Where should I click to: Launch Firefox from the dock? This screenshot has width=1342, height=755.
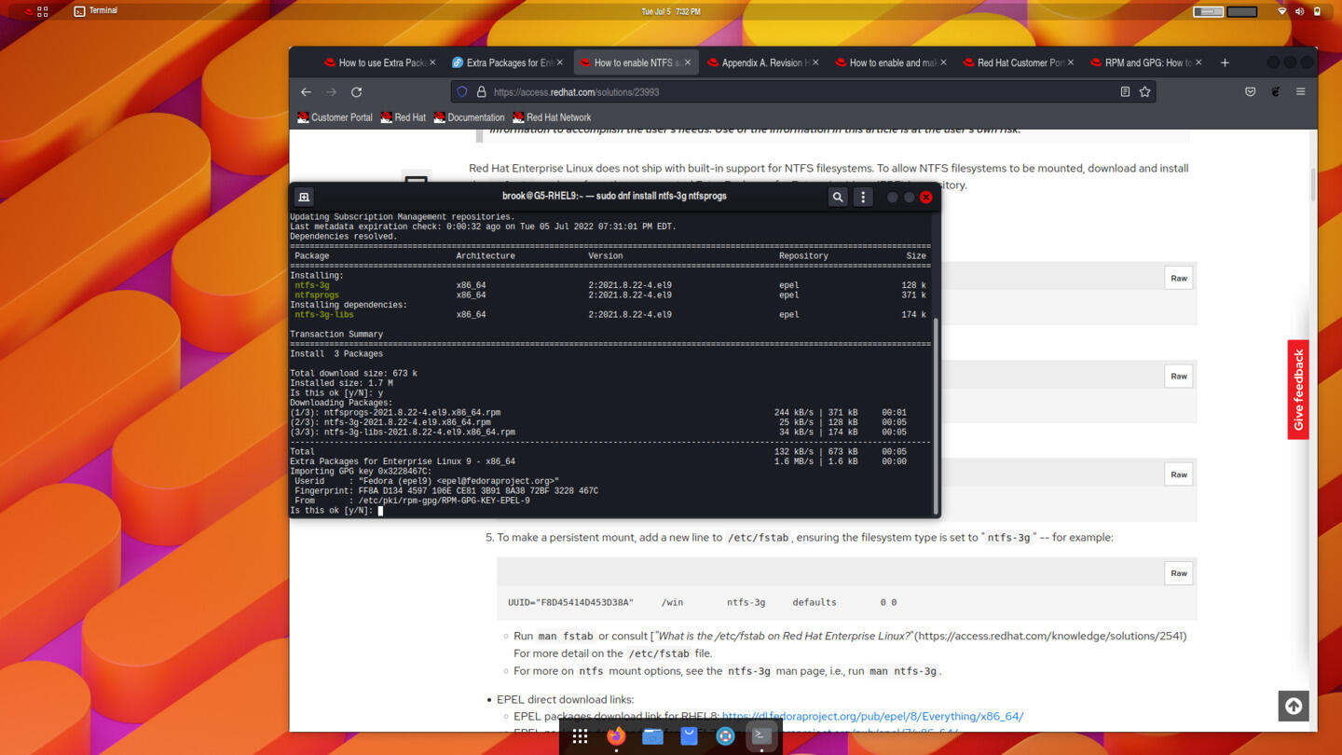click(x=616, y=736)
